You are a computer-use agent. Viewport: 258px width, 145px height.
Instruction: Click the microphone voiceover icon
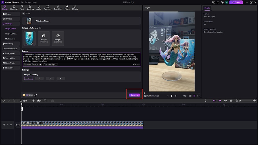pyautogui.click(x=205, y=101)
